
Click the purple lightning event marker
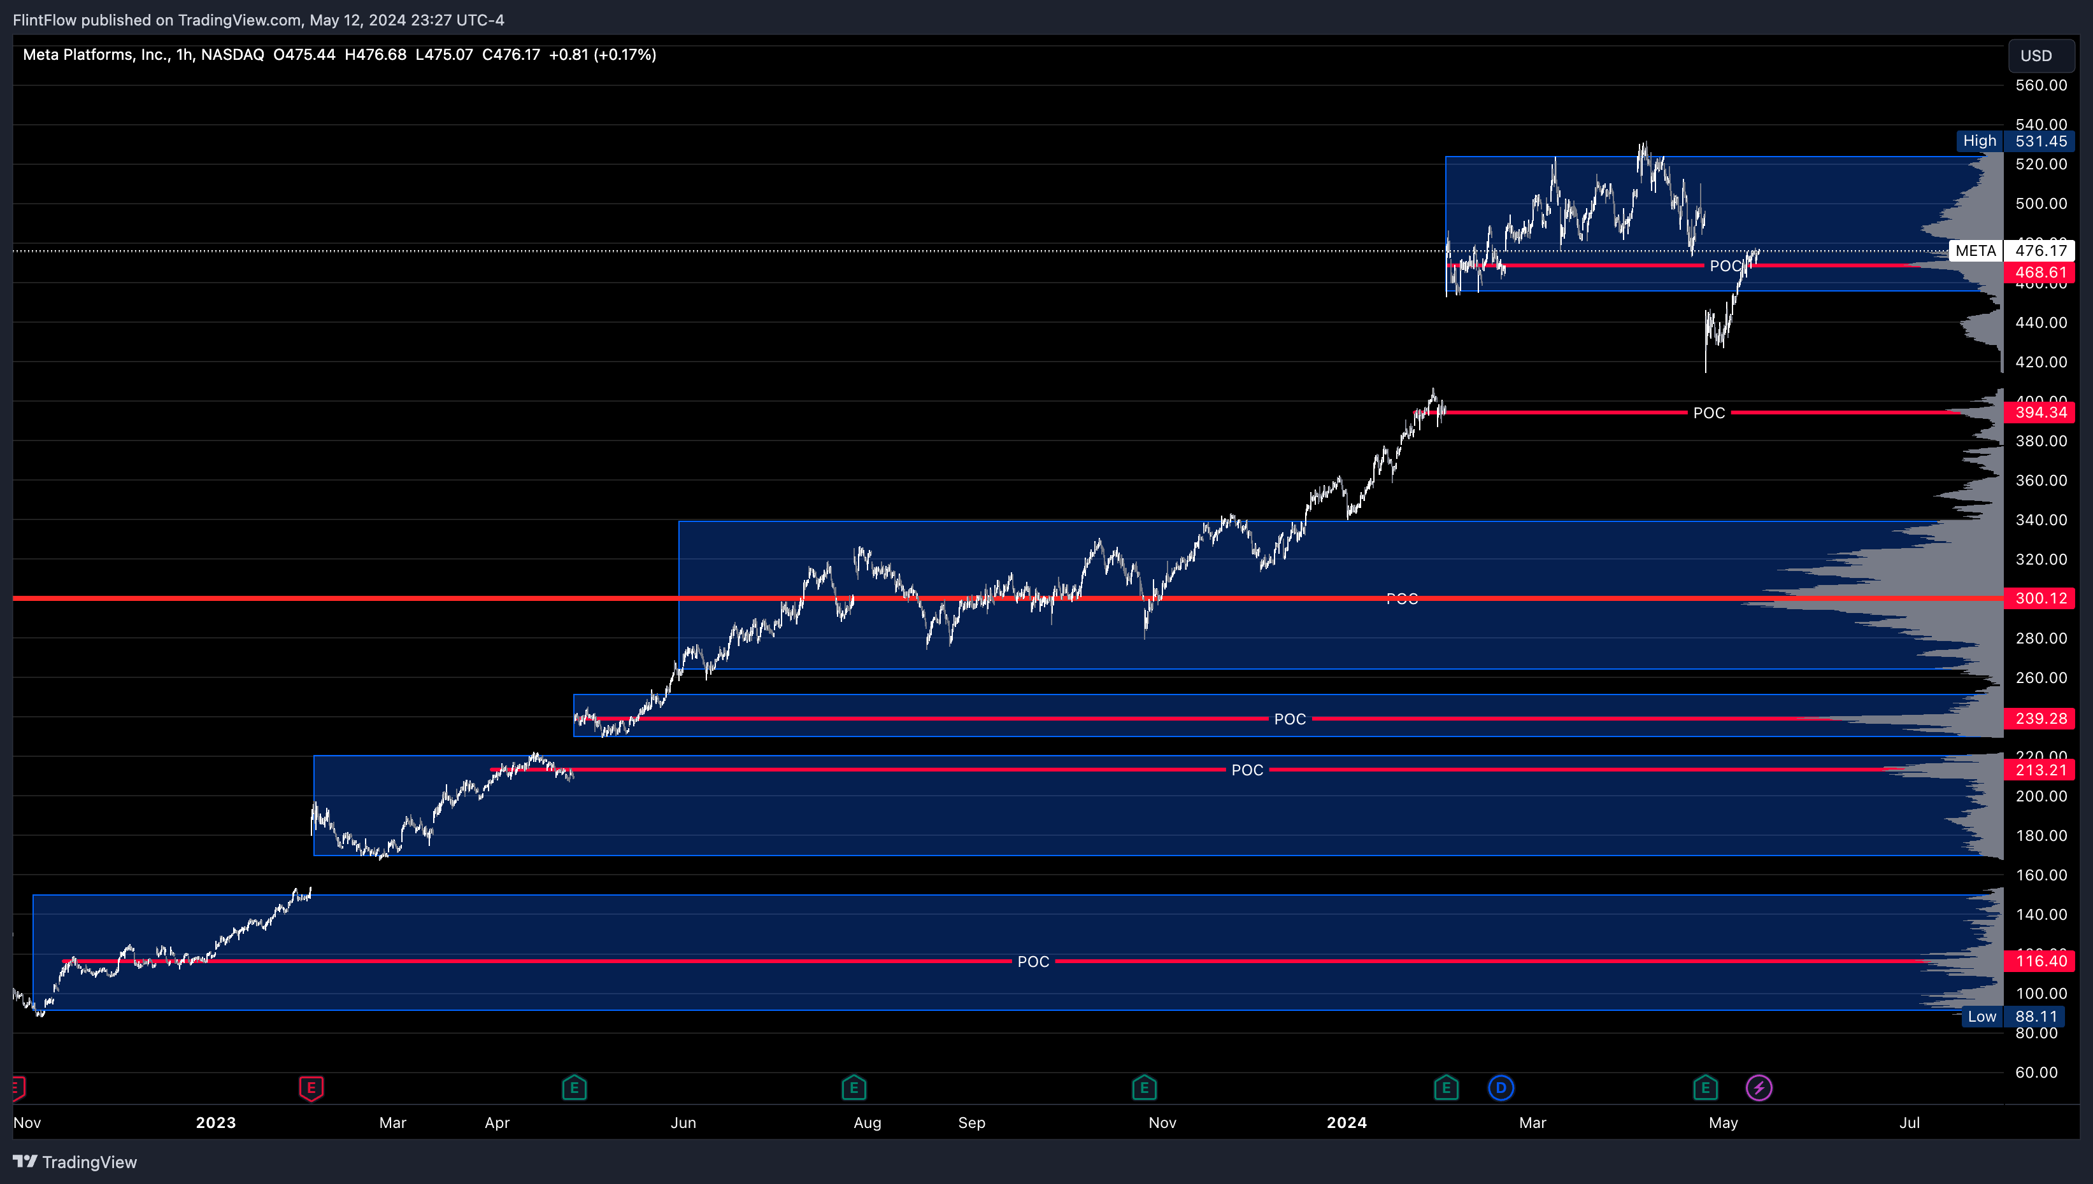click(x=1759, y=1087)
